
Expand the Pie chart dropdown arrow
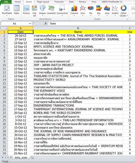click(91, 15)
